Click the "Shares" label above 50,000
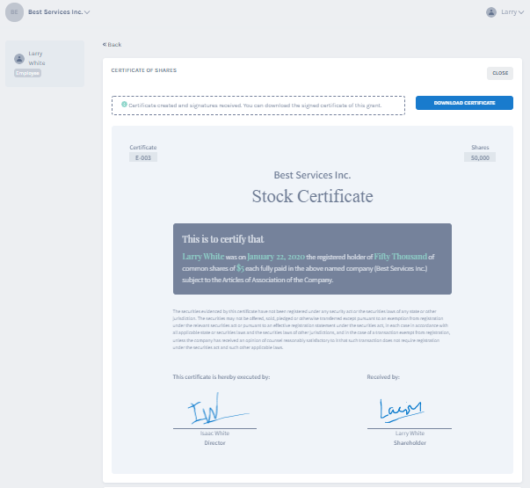 [x=480, y=148]
